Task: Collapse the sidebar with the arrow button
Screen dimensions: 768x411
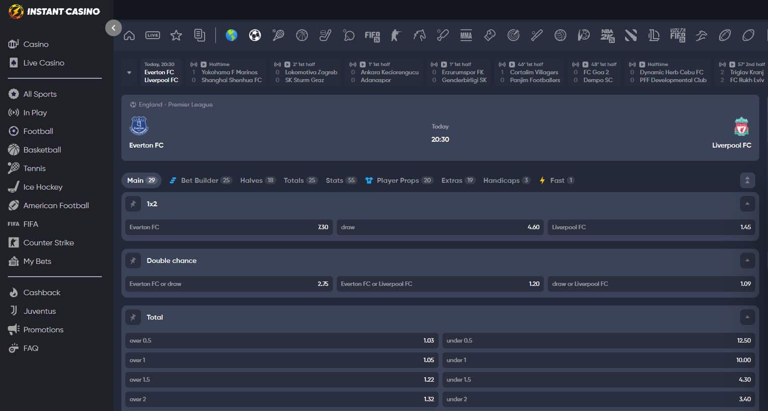Action: [x=113, y=28]
